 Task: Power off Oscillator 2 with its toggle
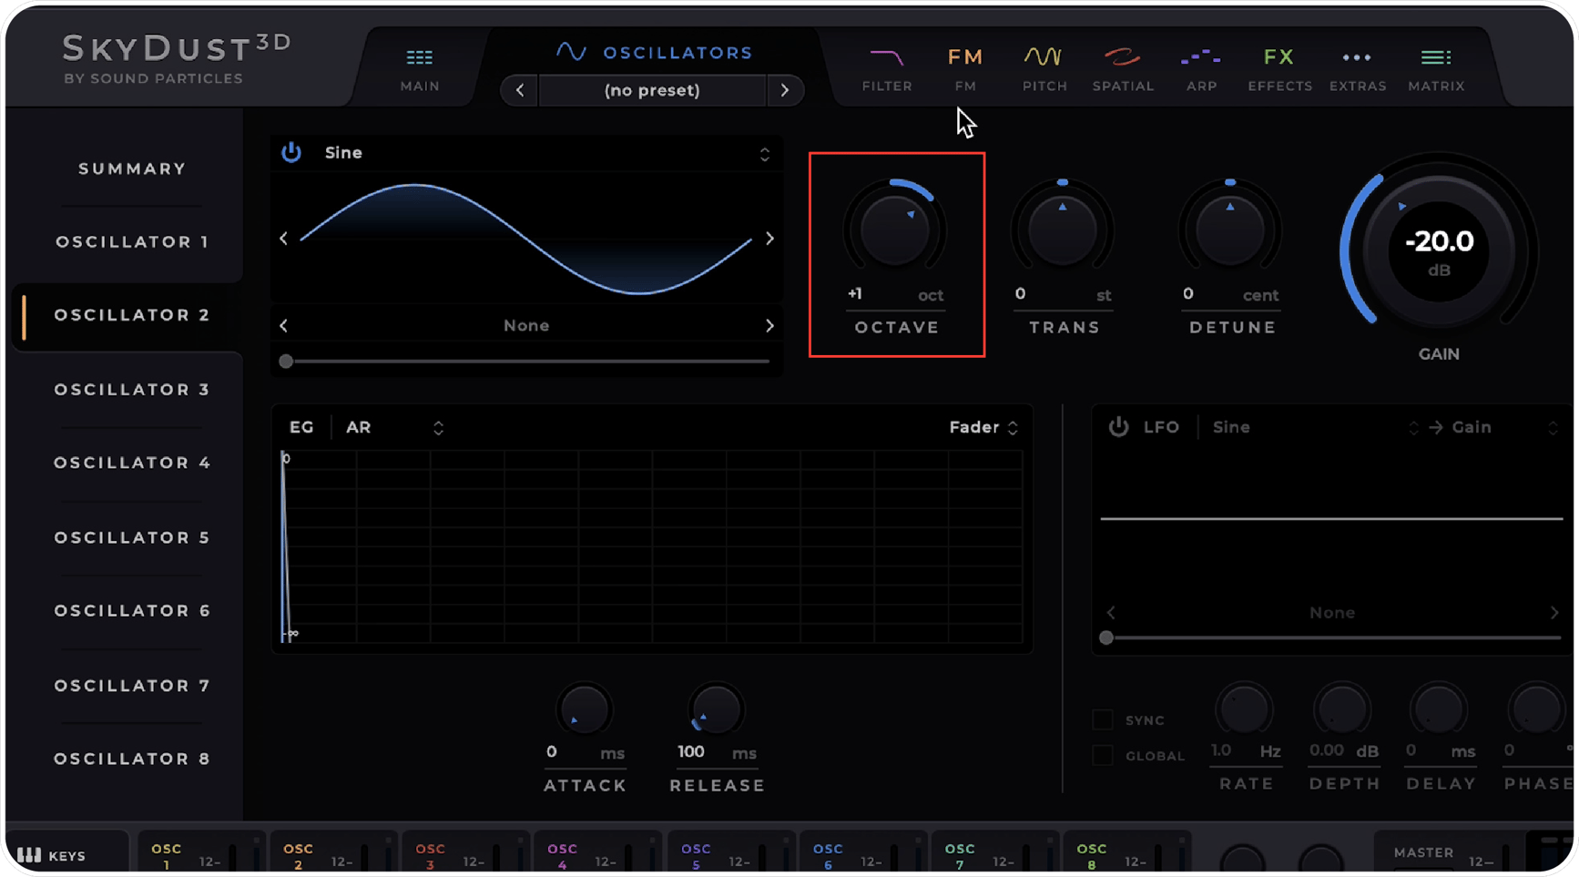(291, 153)
